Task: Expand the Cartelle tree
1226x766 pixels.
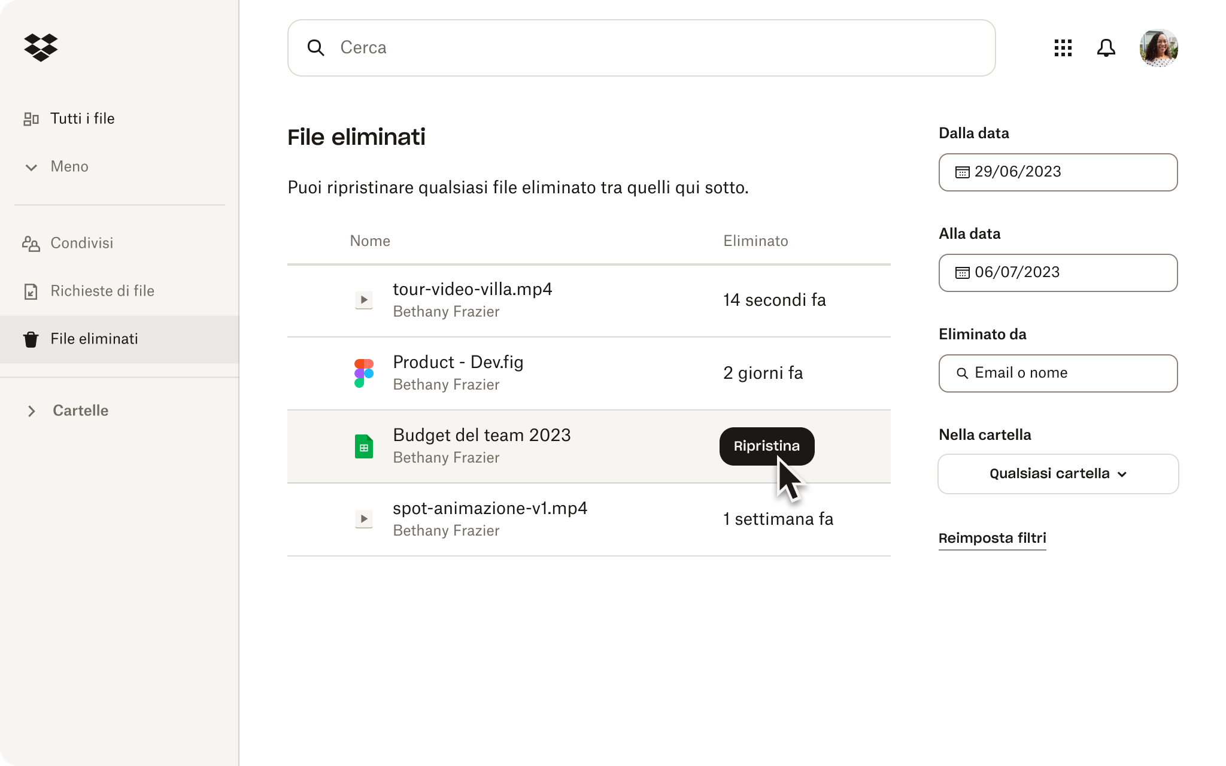Action: (x=32, y=411)
